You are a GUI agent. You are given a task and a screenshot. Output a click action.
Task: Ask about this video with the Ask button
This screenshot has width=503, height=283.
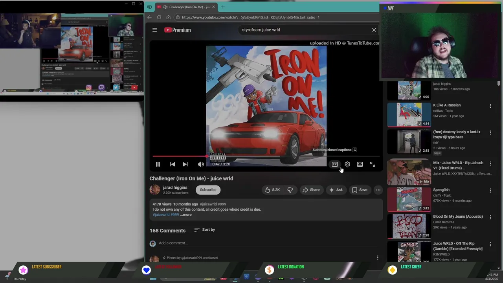click(336, 190)
